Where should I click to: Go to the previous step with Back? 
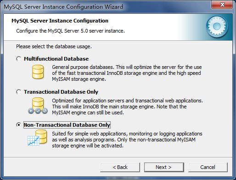[x=120, y=167]
